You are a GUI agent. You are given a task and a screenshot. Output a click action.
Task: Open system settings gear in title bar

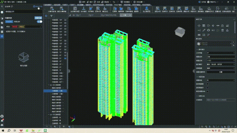134,2
